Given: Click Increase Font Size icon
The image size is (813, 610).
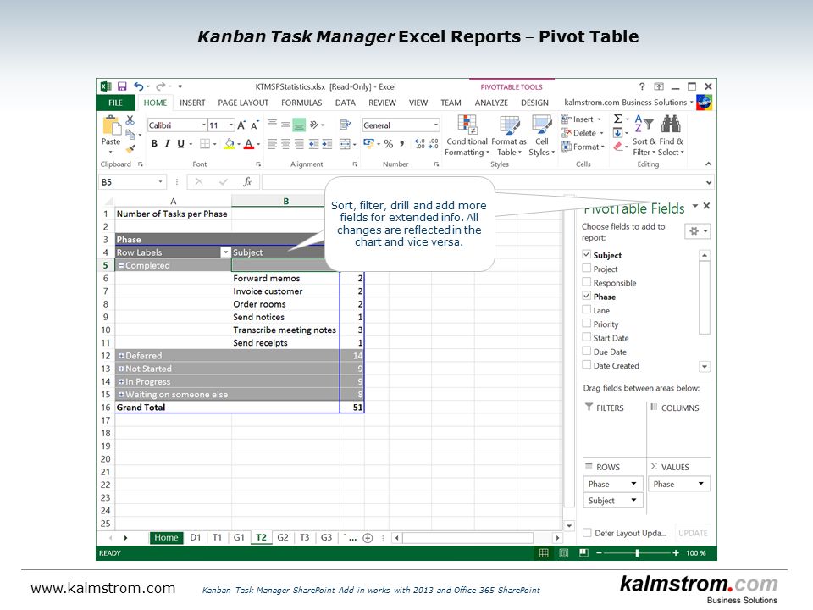Looking at the screenshot, I should click(x=241, y=125).
